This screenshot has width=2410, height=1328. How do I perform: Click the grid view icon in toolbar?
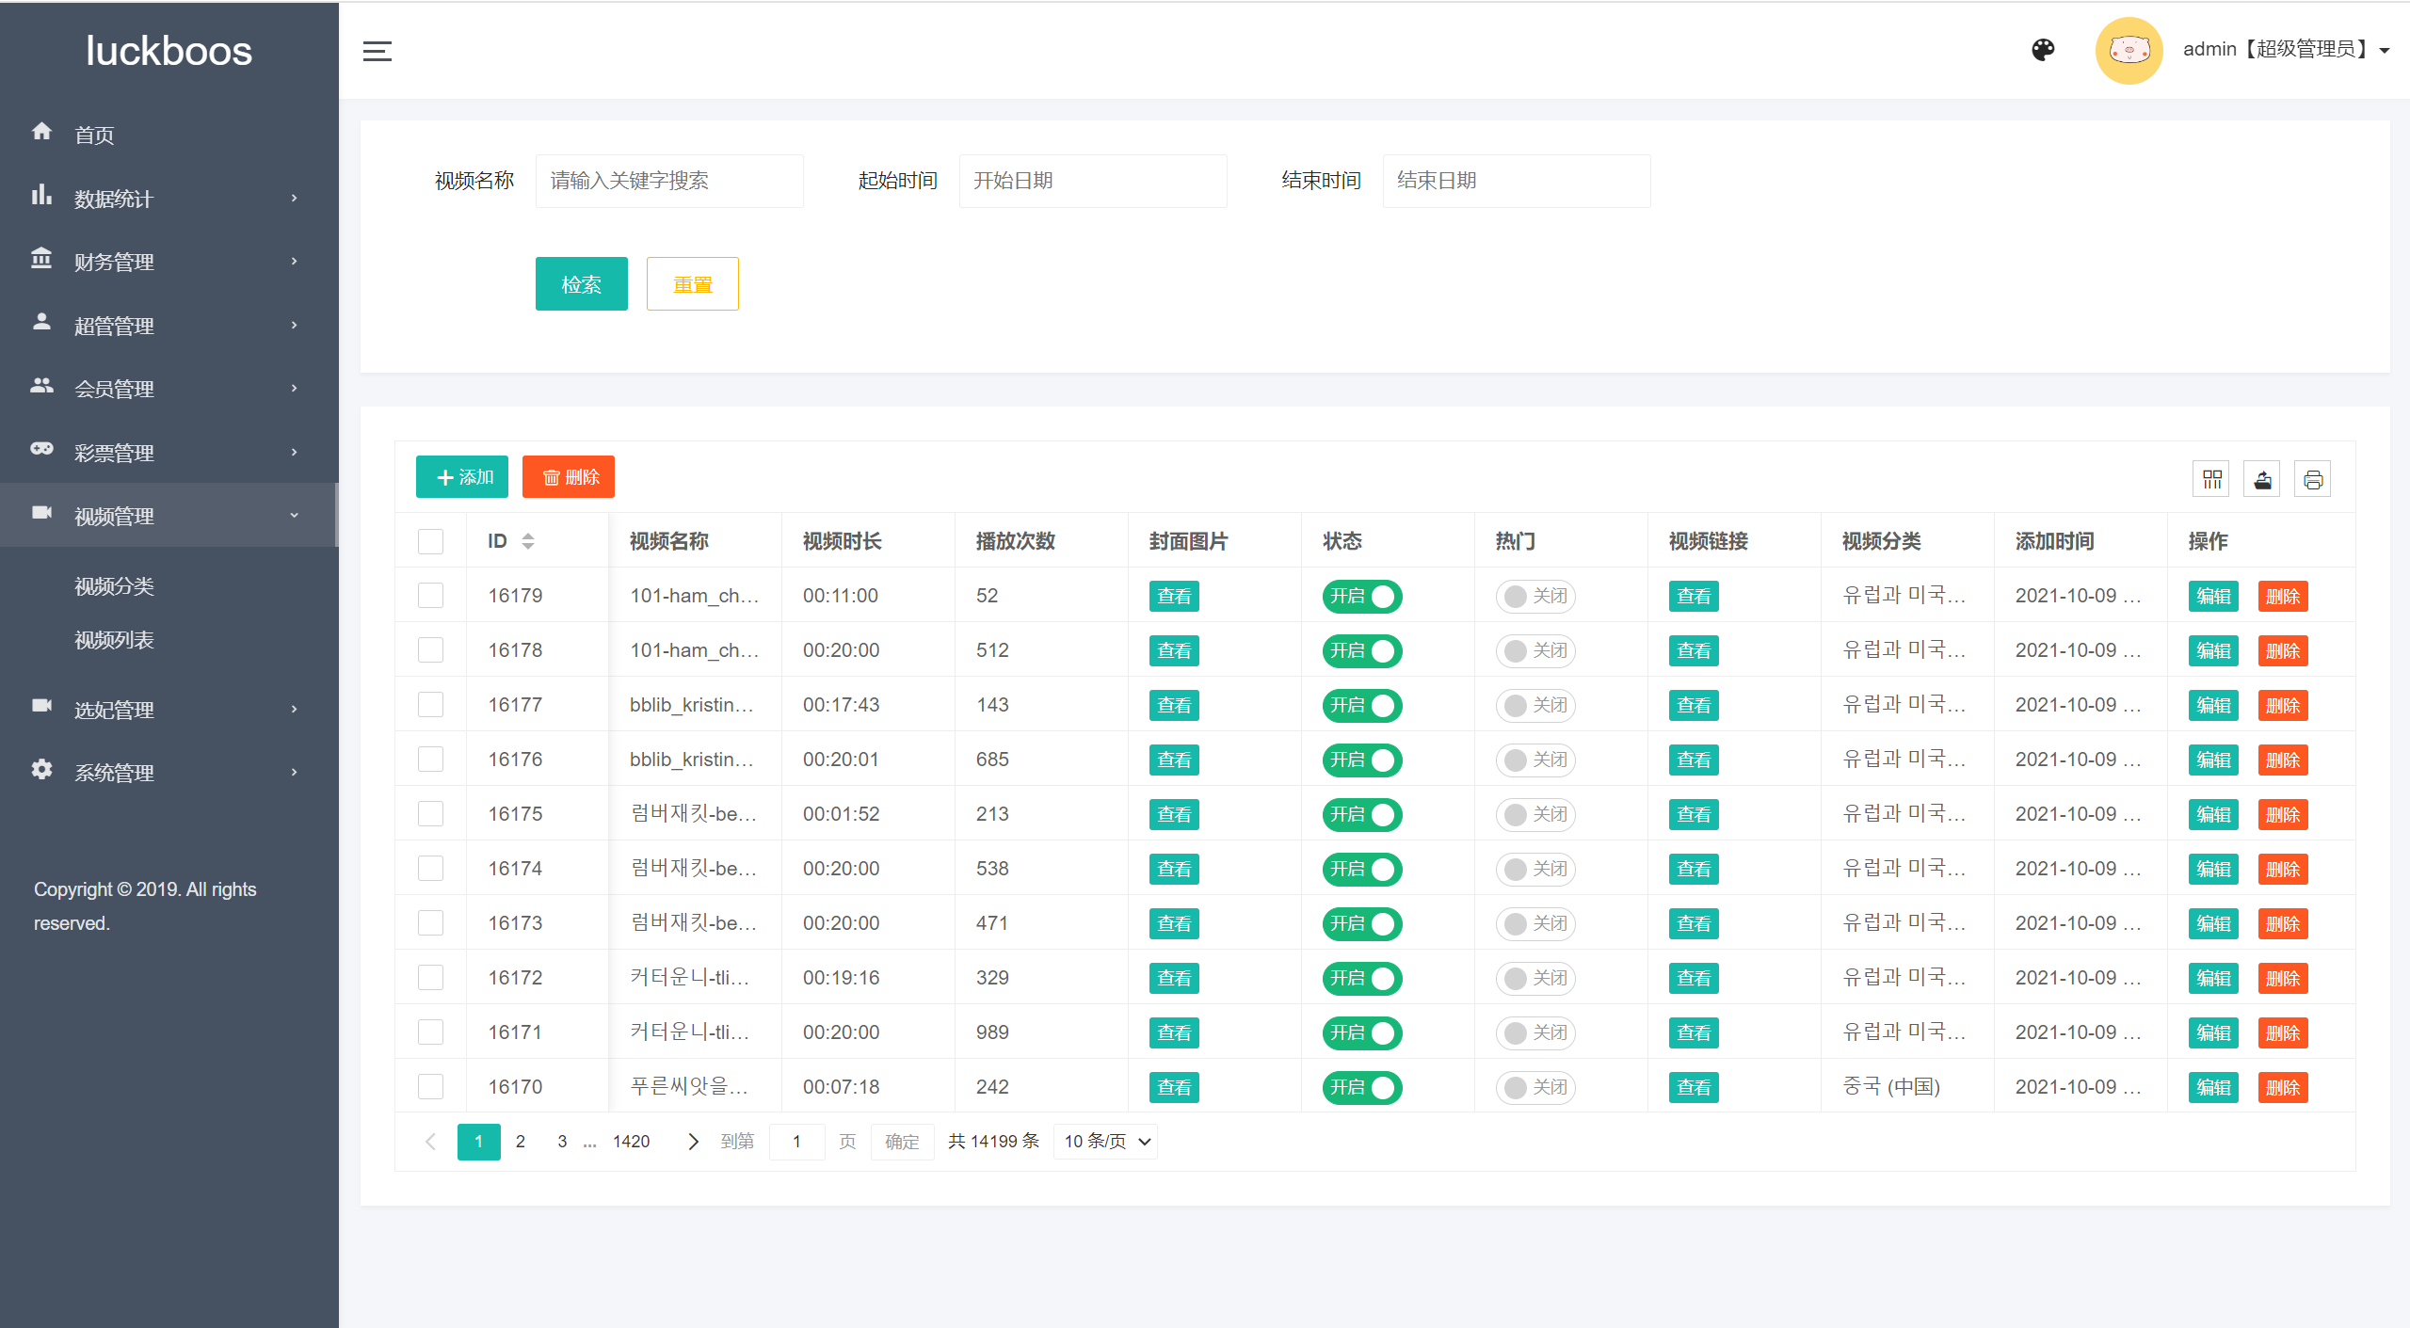pos(2210,477)
